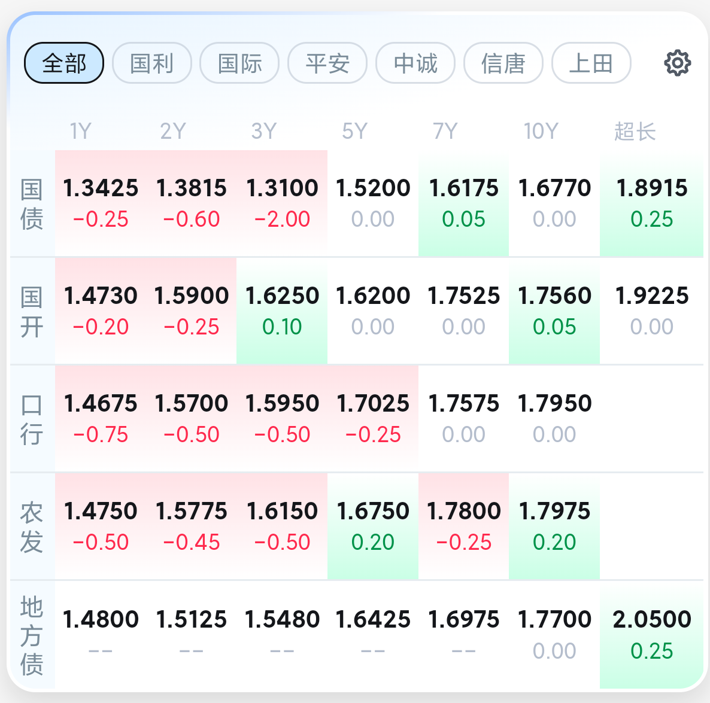The width and height of the screenshot is (710, 703).
Task: Click the 国债 row label
Action: coord(32,203)
